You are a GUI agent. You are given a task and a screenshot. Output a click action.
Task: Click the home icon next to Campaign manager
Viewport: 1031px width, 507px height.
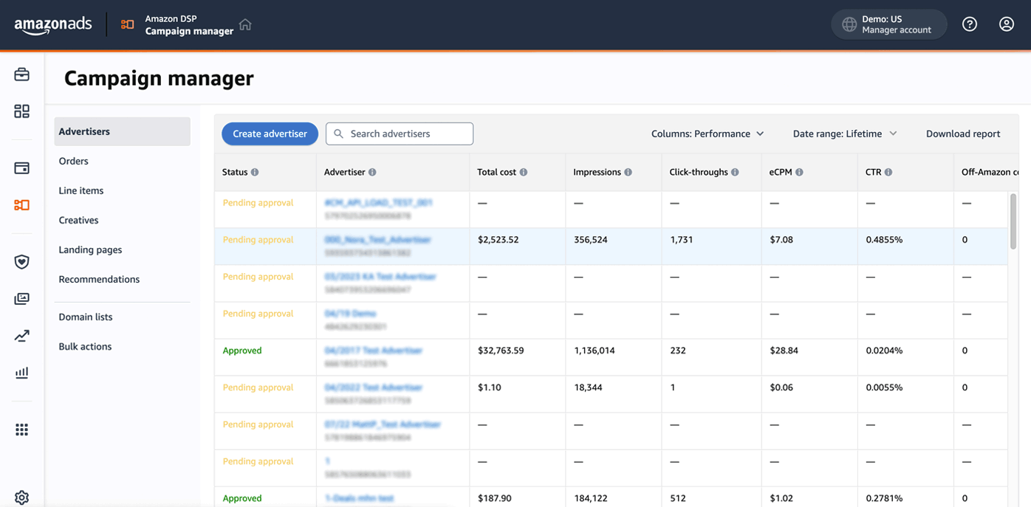pos(245,24)
